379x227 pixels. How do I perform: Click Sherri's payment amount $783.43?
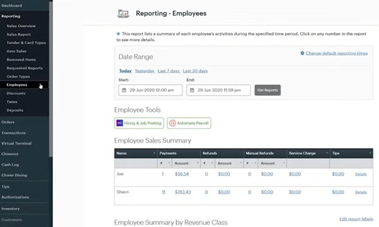(183, 192)
